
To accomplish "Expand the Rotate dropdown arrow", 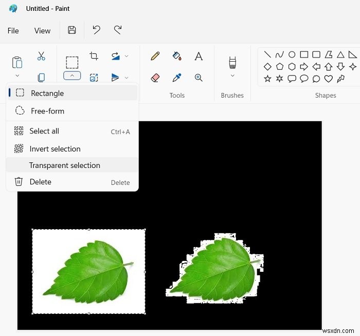I will coord(127,56).
